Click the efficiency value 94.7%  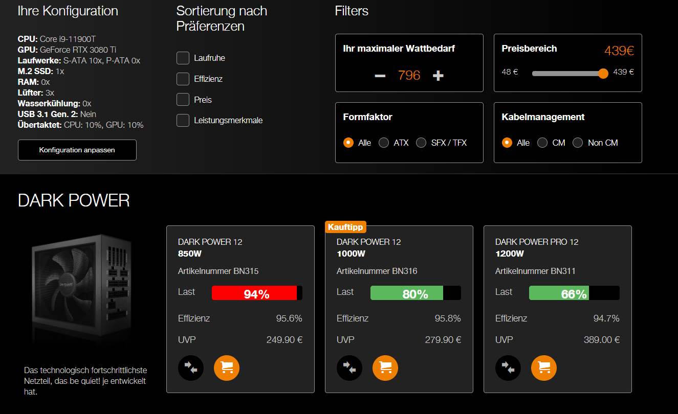tap(606, 318)
